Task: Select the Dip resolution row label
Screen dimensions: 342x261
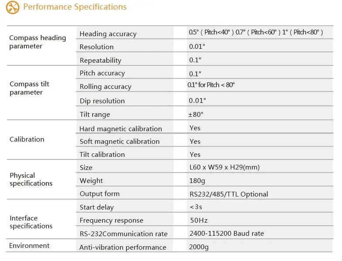Action: (102, 101)
